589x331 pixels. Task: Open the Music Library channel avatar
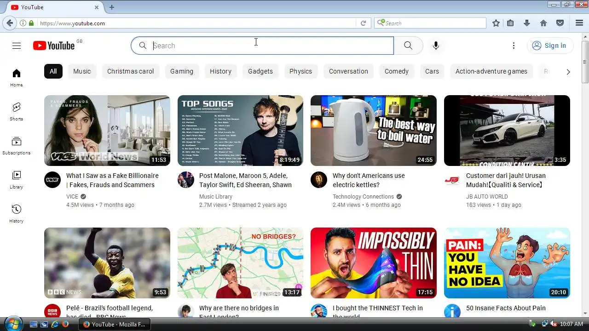(186, 180)
